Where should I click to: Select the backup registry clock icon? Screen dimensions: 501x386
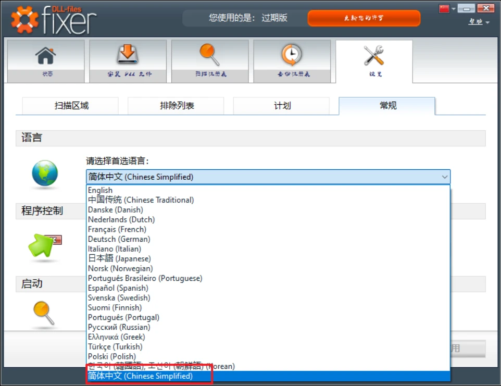[x=292, y=56]
